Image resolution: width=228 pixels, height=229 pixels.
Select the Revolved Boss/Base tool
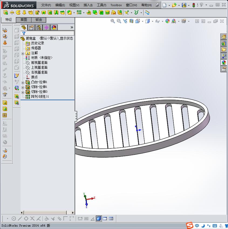[12, 13]
